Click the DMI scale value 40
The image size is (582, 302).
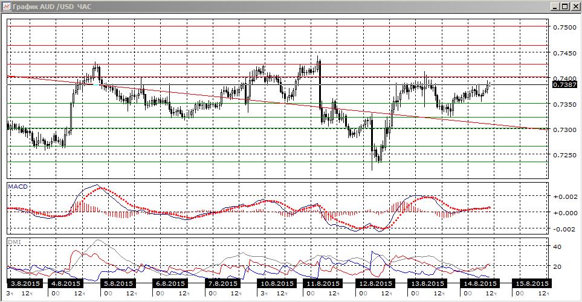557,247
